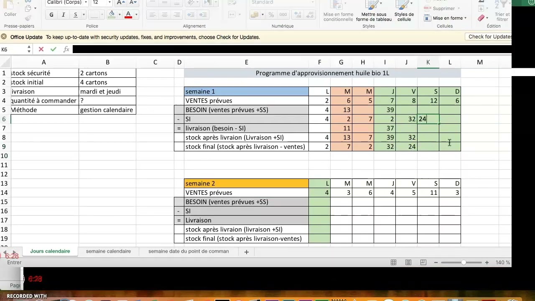The width and height of the screenshot is (535, 301).
Task: Cancel the formula bar entry with the red X
Action: coord(41,49)
